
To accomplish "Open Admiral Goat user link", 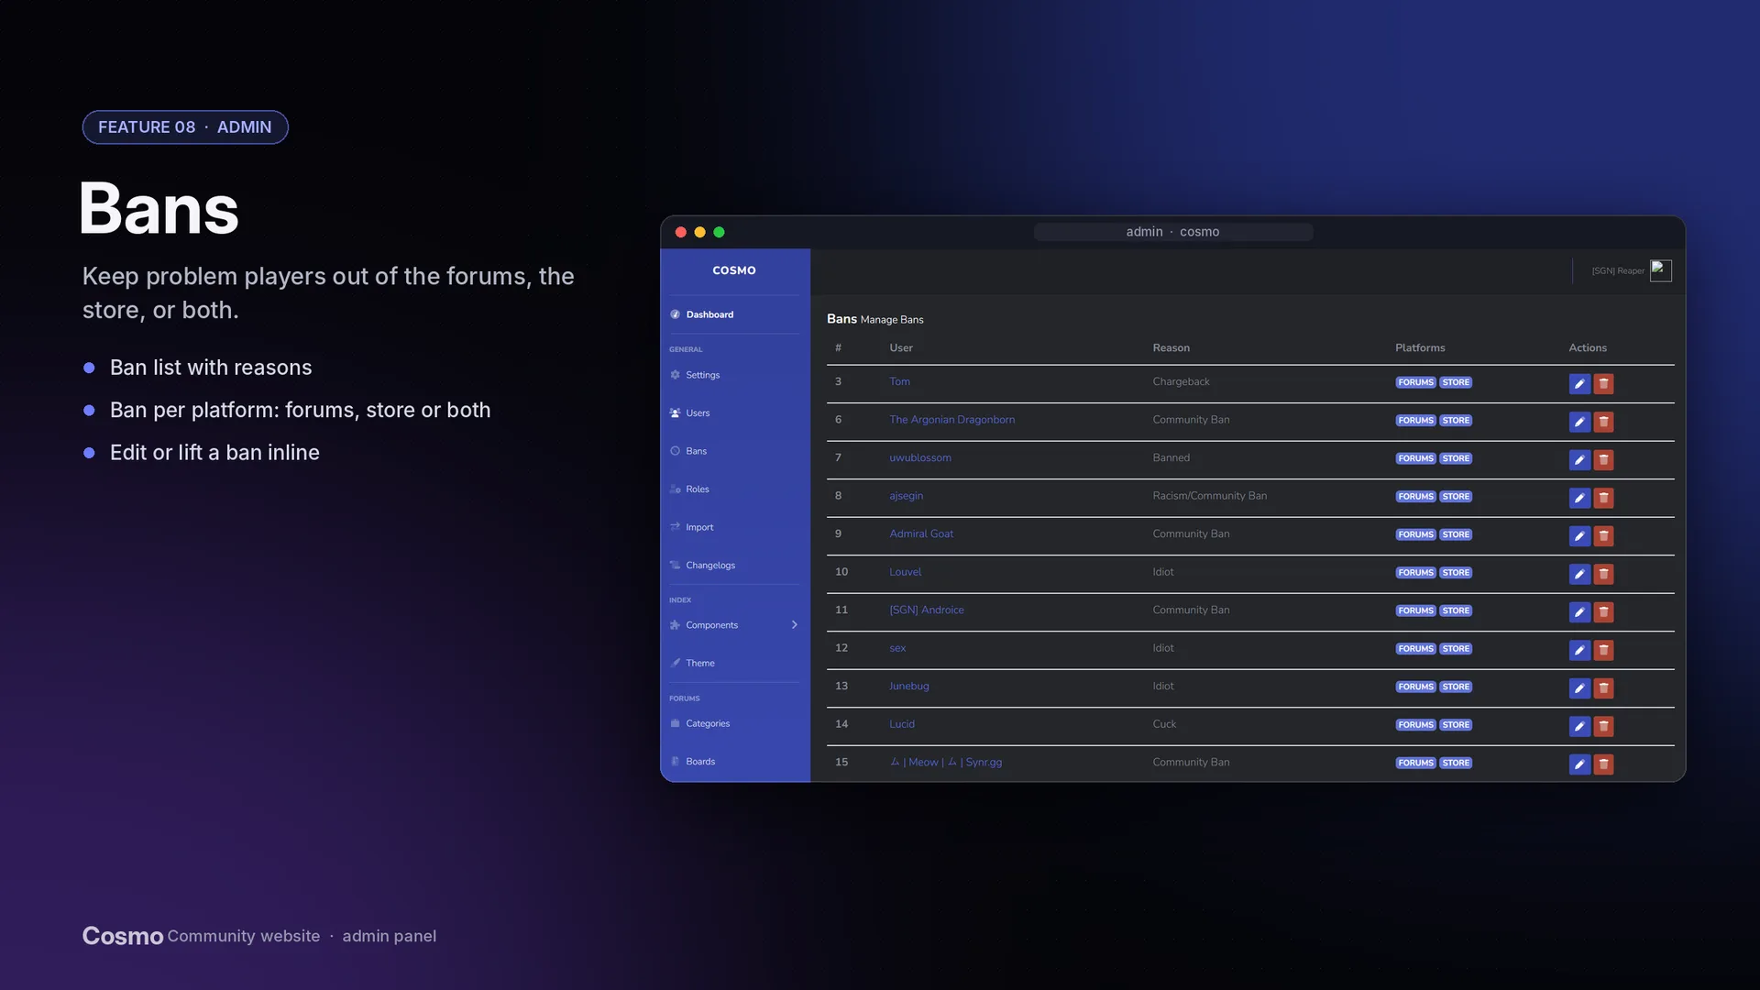I will click(x=921, y=533).
